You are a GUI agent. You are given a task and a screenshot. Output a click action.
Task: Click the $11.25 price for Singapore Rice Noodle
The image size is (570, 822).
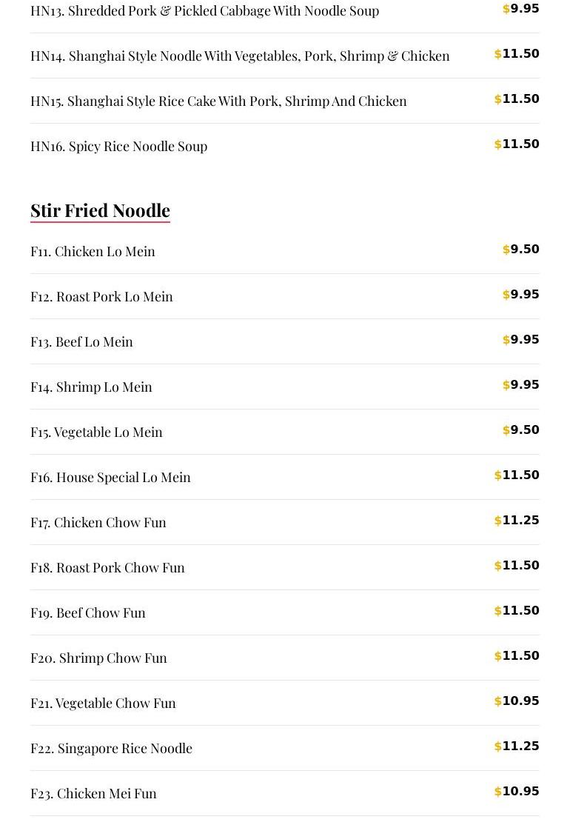click(517, 746)
